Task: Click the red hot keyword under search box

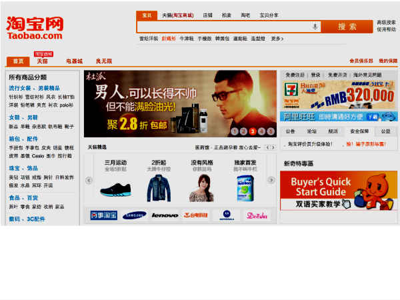Action: point(169,39)
